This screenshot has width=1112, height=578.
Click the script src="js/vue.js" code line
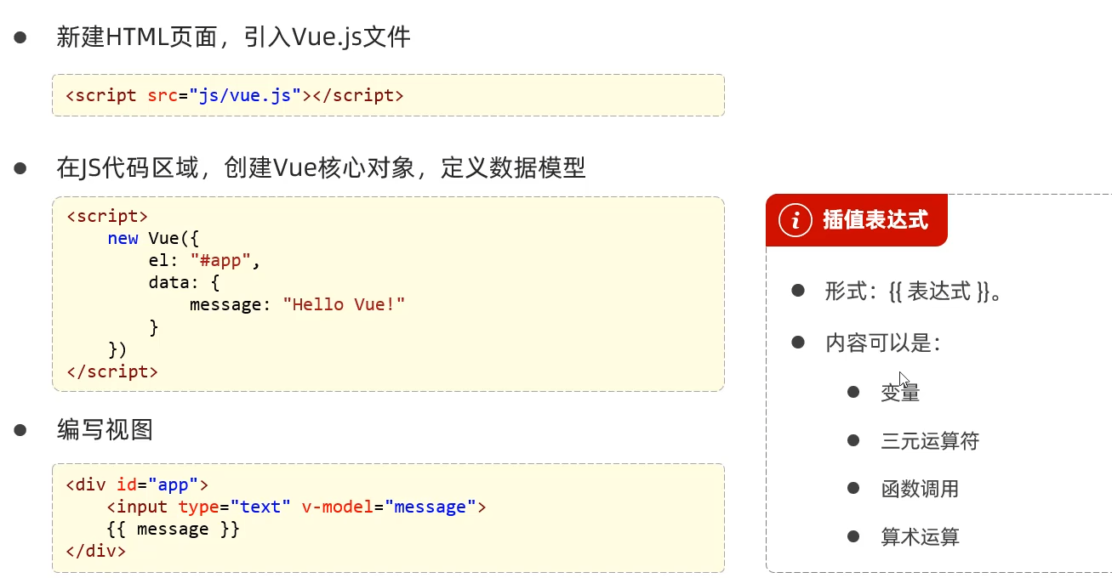[235, 95]
